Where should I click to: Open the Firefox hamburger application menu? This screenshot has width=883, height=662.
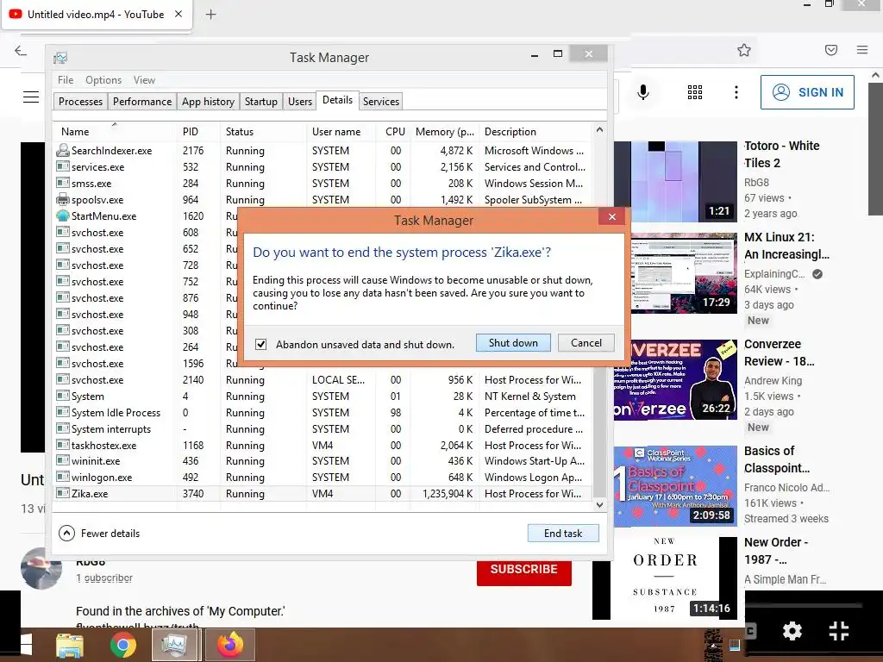862,49
